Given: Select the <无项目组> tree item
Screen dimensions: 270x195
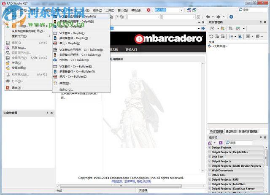Looking at the screenshot, I should [219, 46].
